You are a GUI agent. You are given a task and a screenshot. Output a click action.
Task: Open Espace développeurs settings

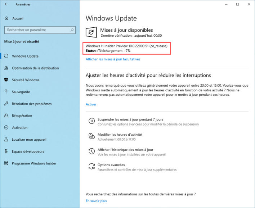28,152
